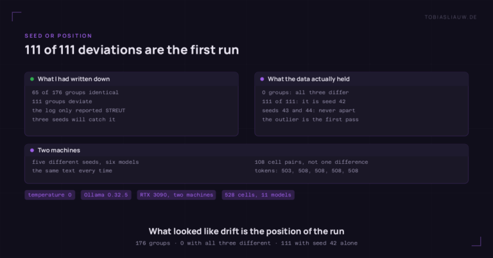493x258 pixels.
Task: Open the TOBIASLIAUW.DE site label
Action: pos(451,17)
